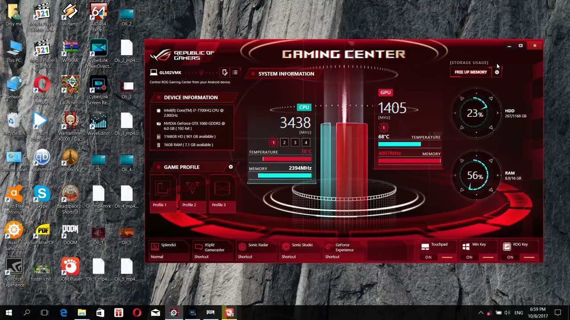Open the list view icon beside GL502VMK

point(235,72)
